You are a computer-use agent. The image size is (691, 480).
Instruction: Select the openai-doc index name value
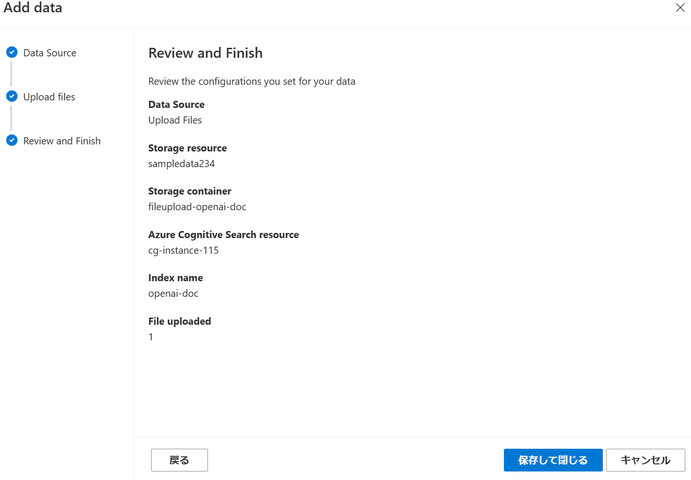(173, 293)
